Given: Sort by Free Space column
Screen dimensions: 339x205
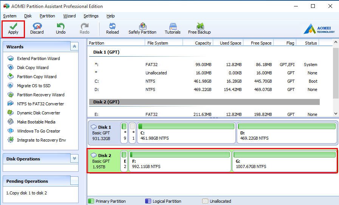Looking at the screenshot, I should (x=259, y=43).
